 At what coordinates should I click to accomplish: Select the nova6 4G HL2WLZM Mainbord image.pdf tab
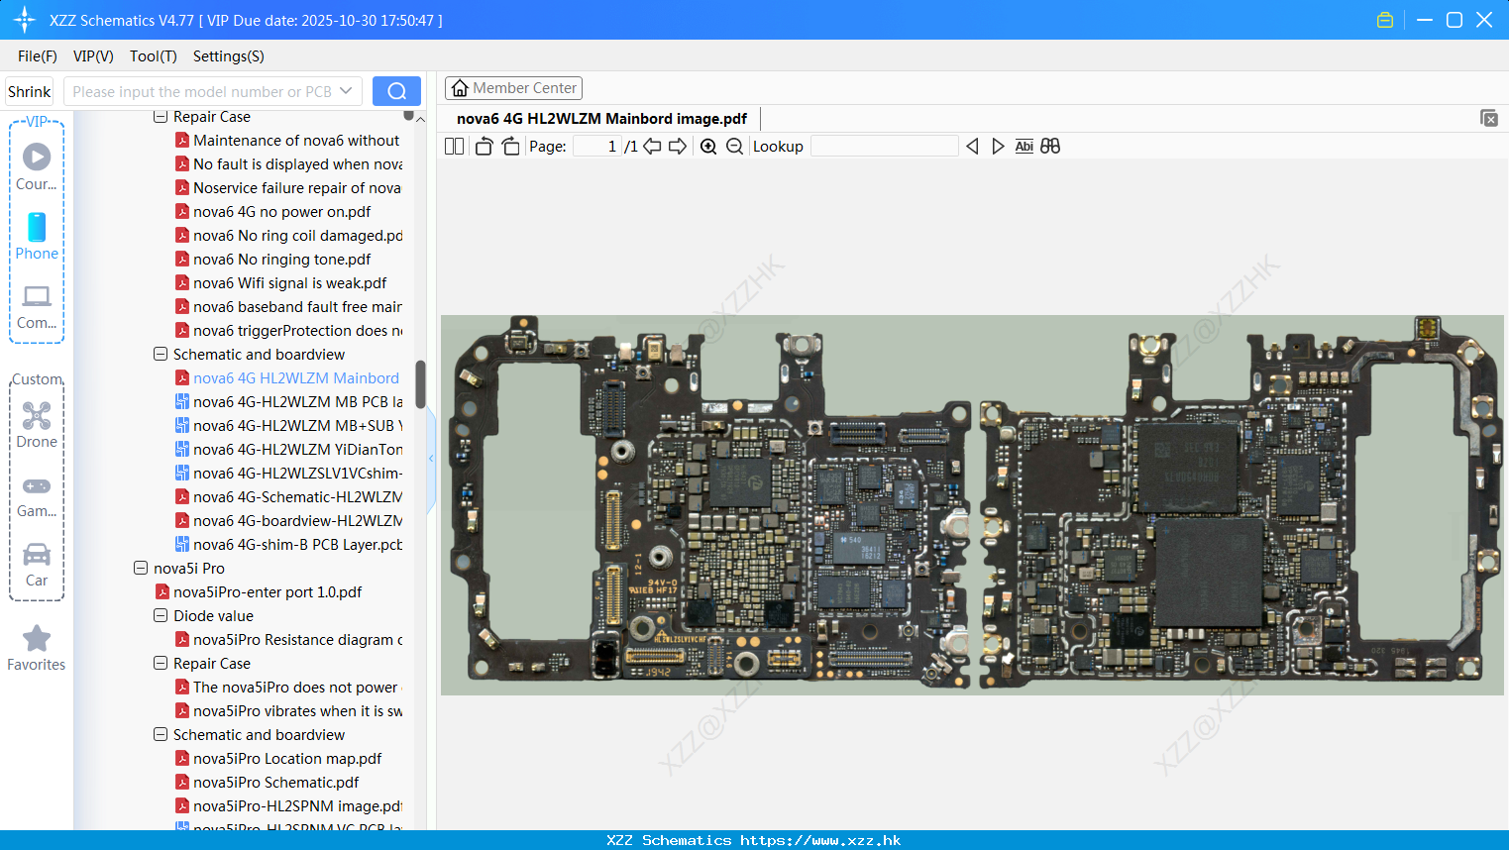click(x=601, y=118)
